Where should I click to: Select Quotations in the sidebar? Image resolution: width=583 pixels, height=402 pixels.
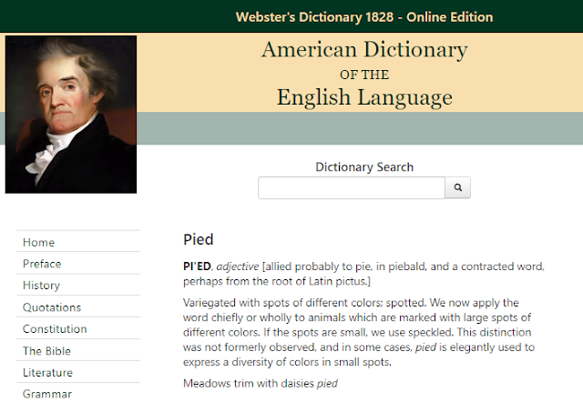click(x=78, y=307)
